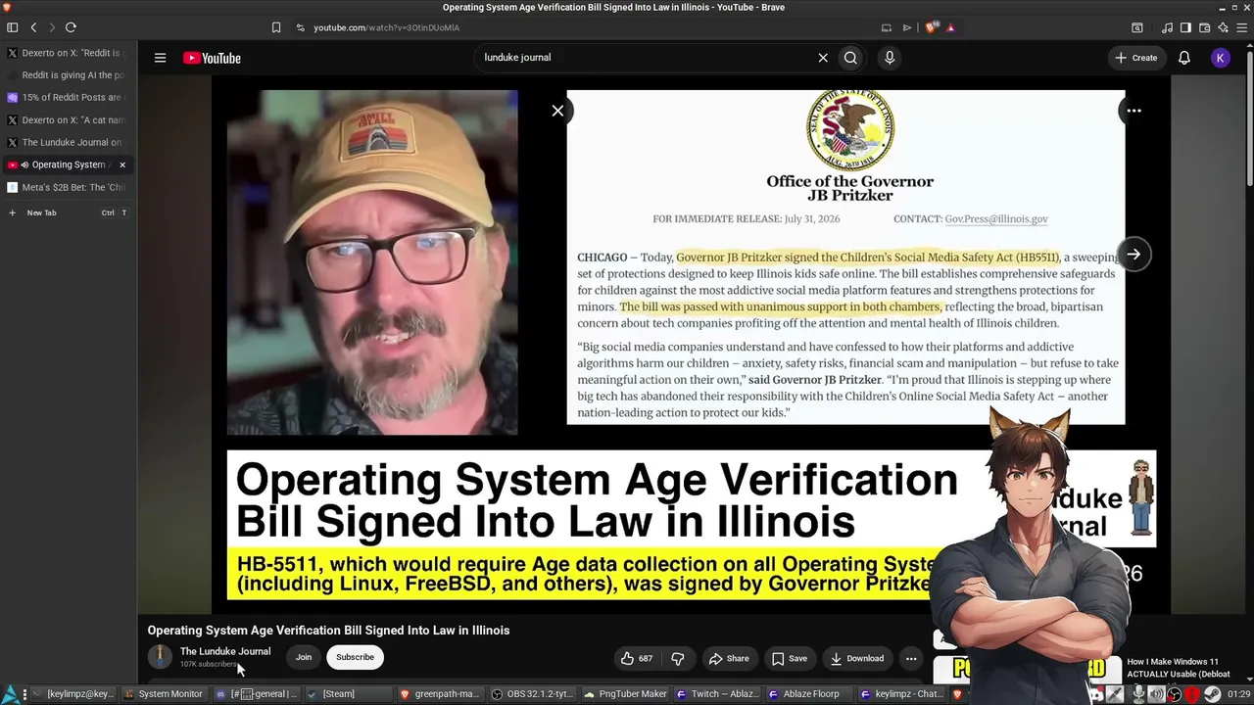Viewport: 1254px width, 705px height.
Task: Open Brave Shields lion icon
Action: click(x=931, y=27)
